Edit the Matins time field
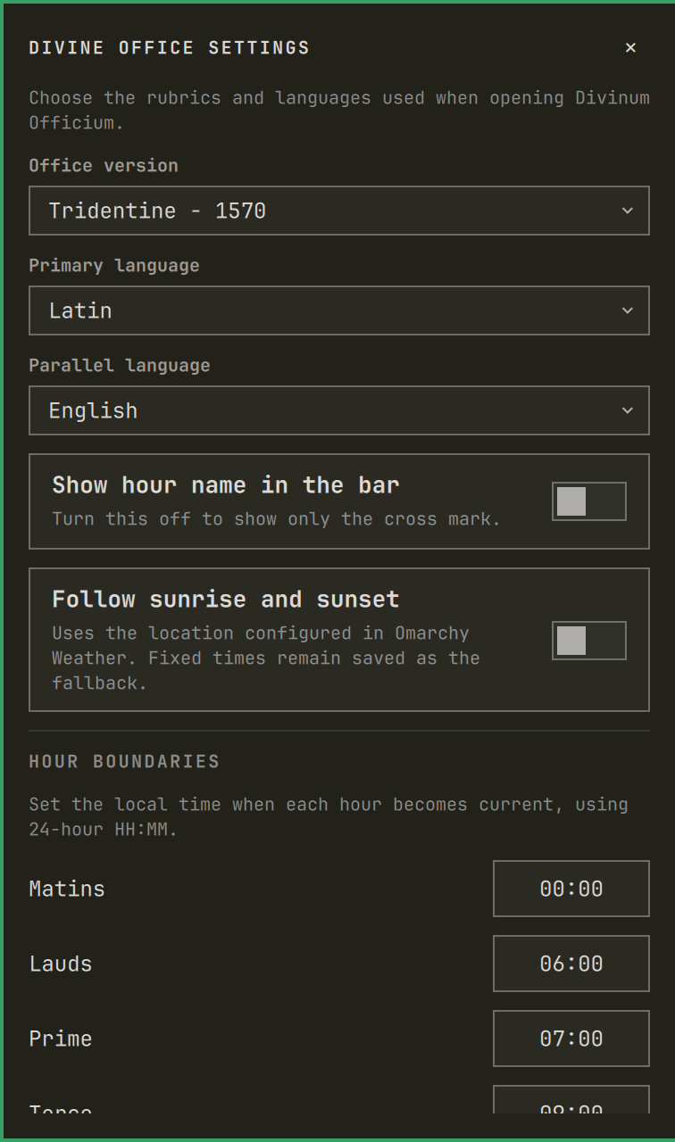Screen dimensions: 675x1142 coord(571,889)
